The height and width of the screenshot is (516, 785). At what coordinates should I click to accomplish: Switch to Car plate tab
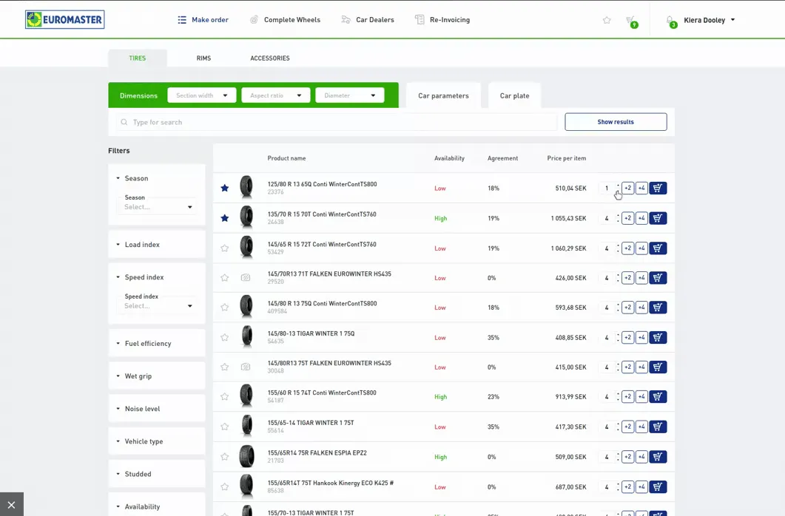[x=515, y=95]
